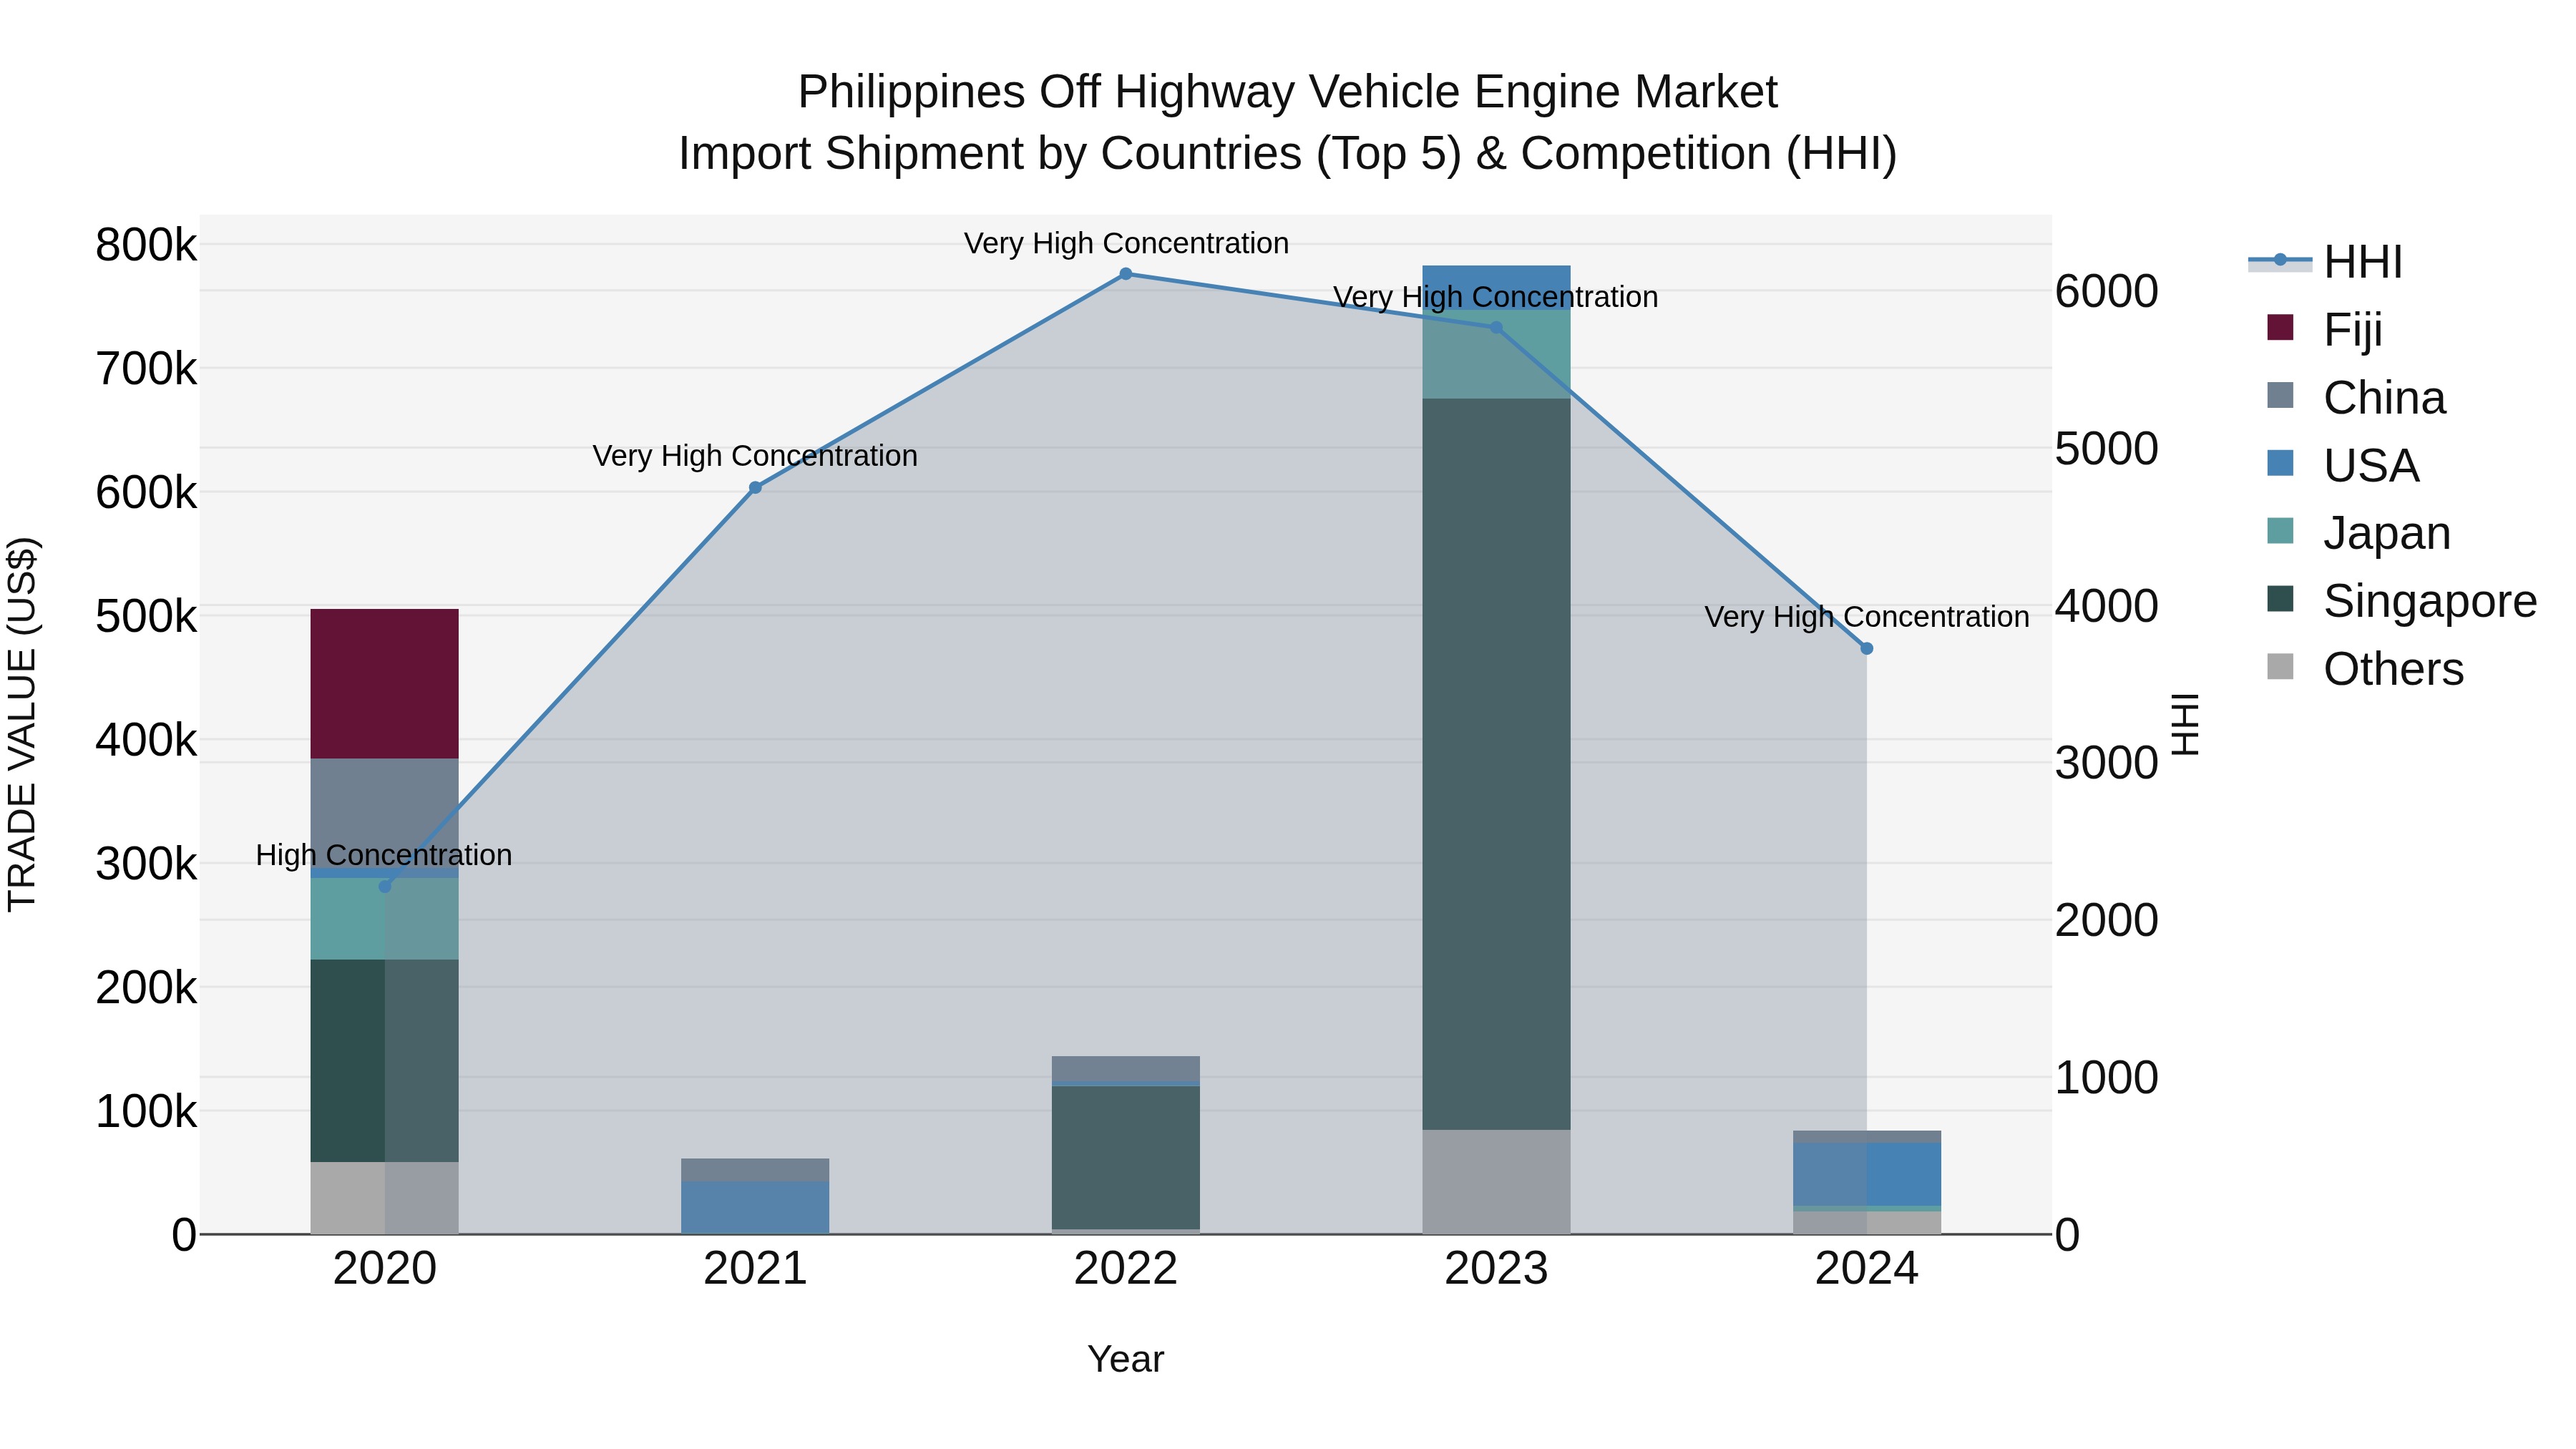Click the 3000 right axis tick label

(x=2107, y=763)
